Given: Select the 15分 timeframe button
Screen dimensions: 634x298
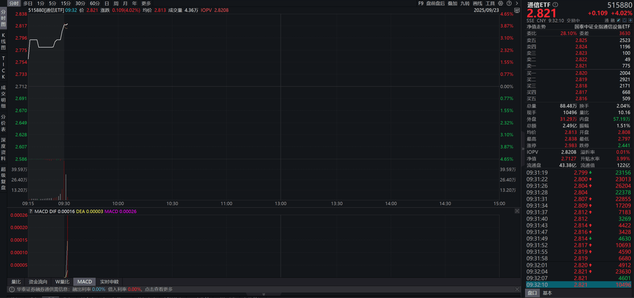Looking at the screenshot, I should [x=66, y=3].
